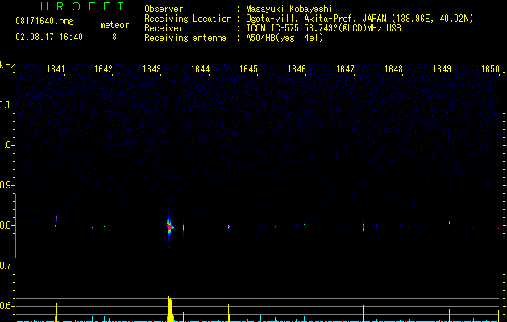Click the meteor label
This screenshot has height=322, width=507.
point(114,25)
